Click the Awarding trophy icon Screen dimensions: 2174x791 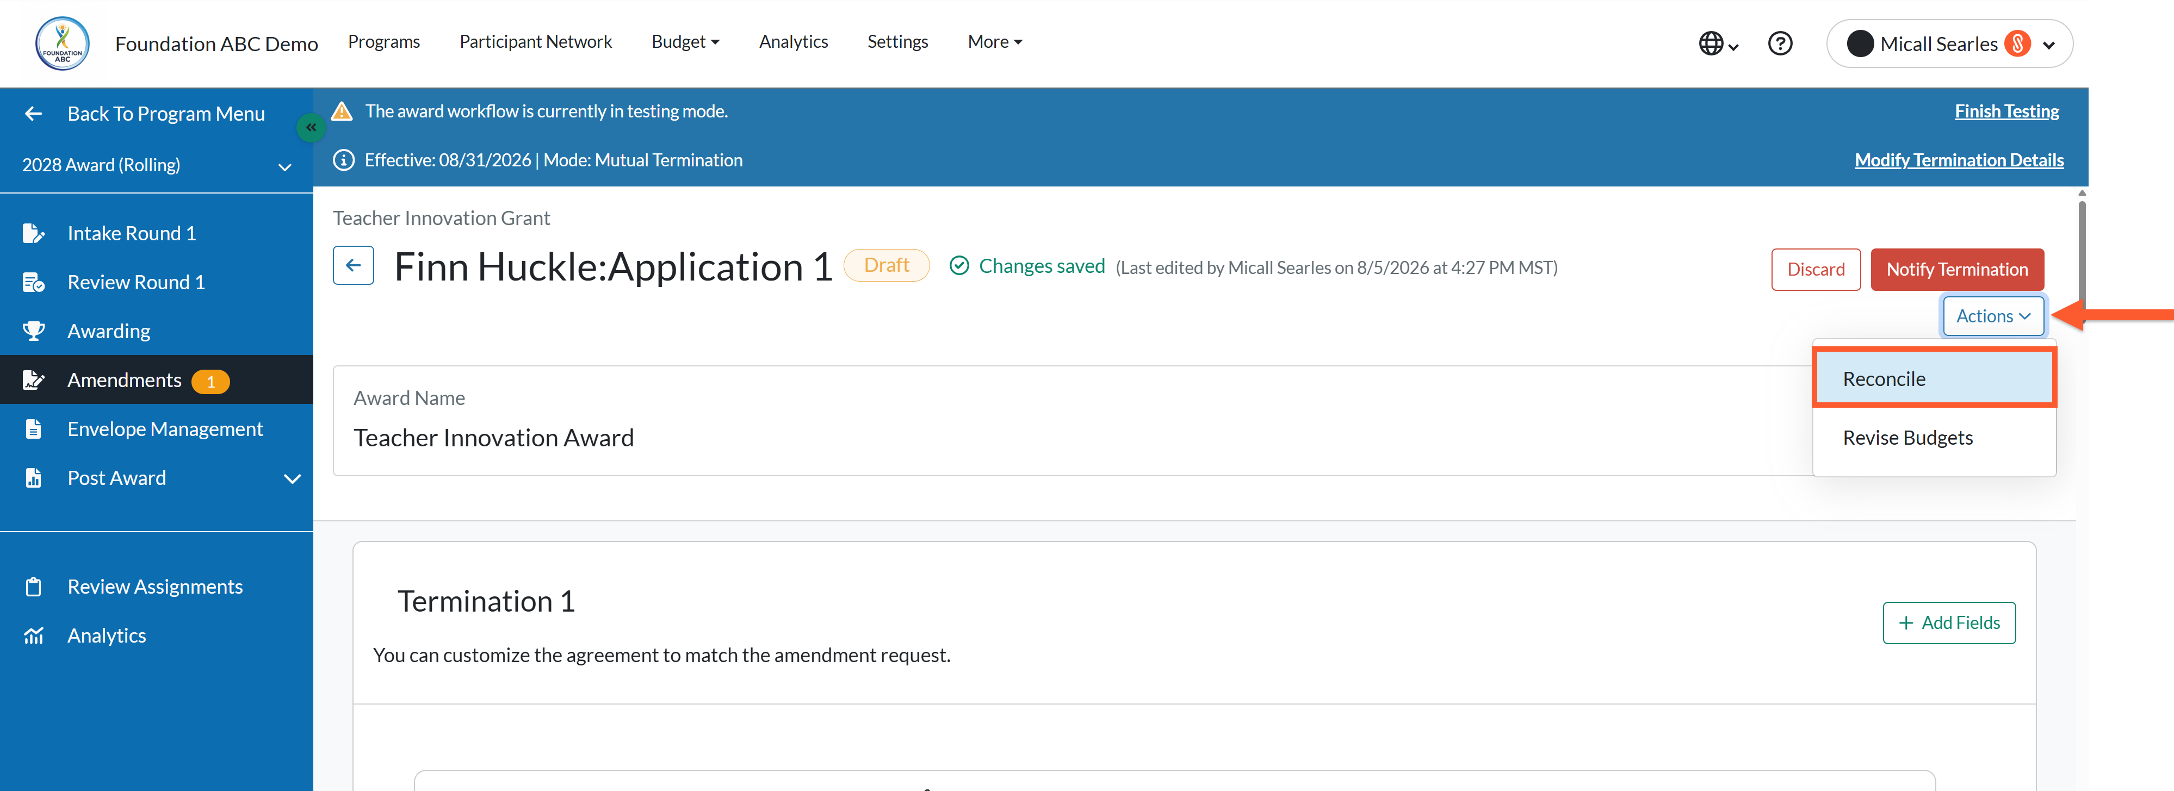pyautogui.click(x=33, y=332)
